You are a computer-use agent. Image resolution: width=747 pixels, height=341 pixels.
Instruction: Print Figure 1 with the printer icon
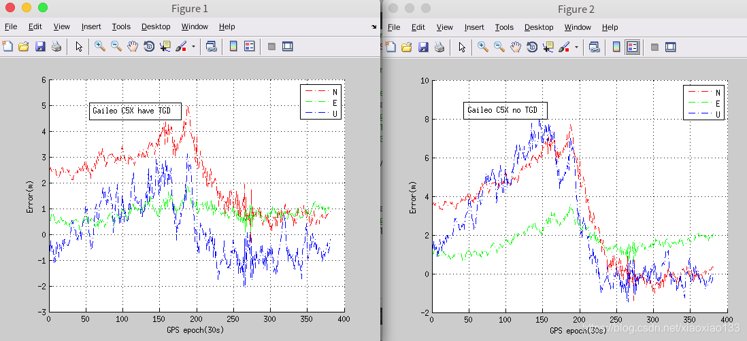point(56,47)
